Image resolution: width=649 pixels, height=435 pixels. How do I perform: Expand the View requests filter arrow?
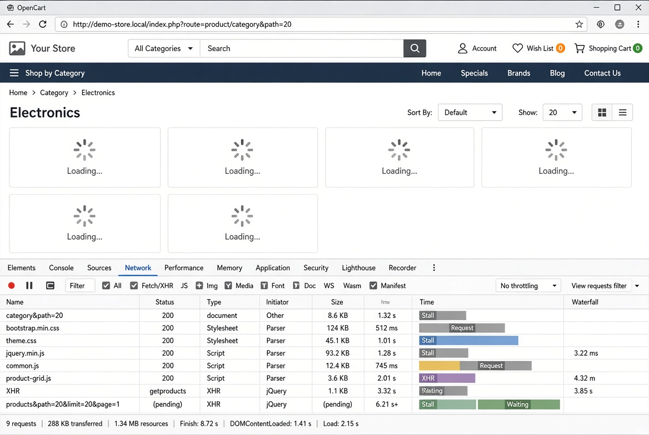637,286
